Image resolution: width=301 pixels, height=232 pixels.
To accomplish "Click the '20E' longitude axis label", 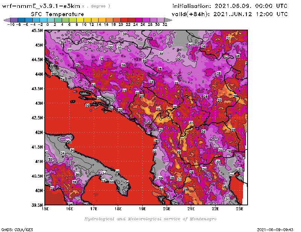I will pos(167,209).
